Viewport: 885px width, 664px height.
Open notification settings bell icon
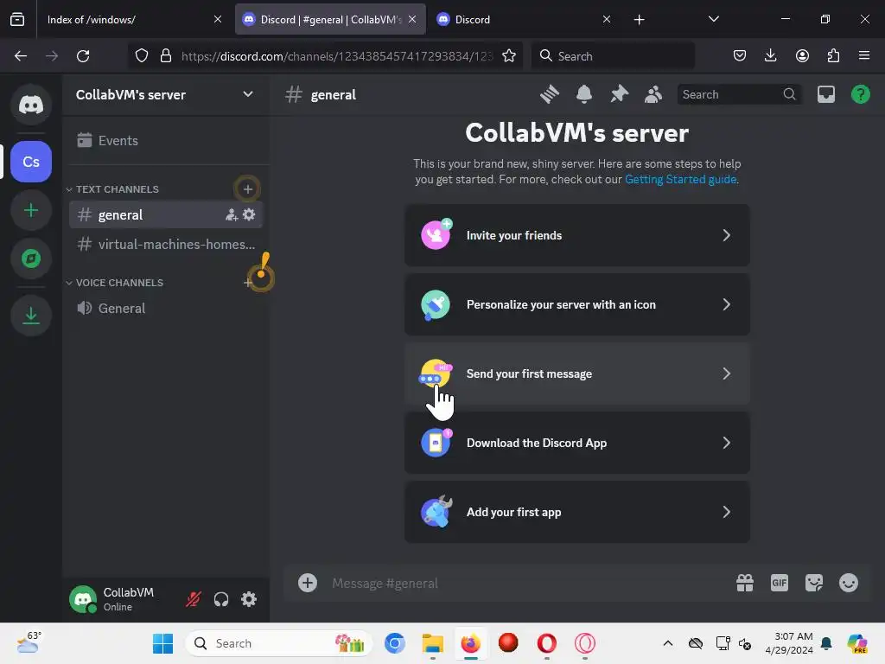(x=584, y=94)
